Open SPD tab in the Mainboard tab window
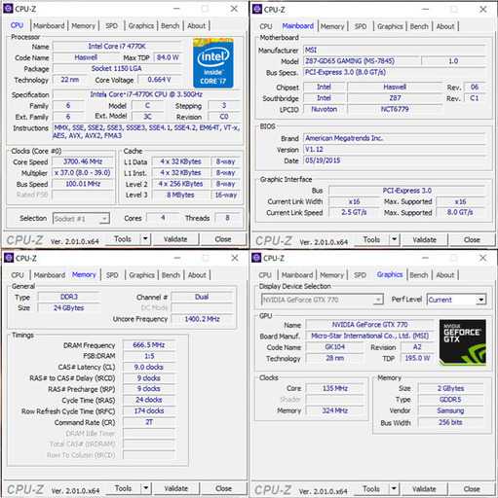The width and height of the screenshot is (498, 498). 361,26
